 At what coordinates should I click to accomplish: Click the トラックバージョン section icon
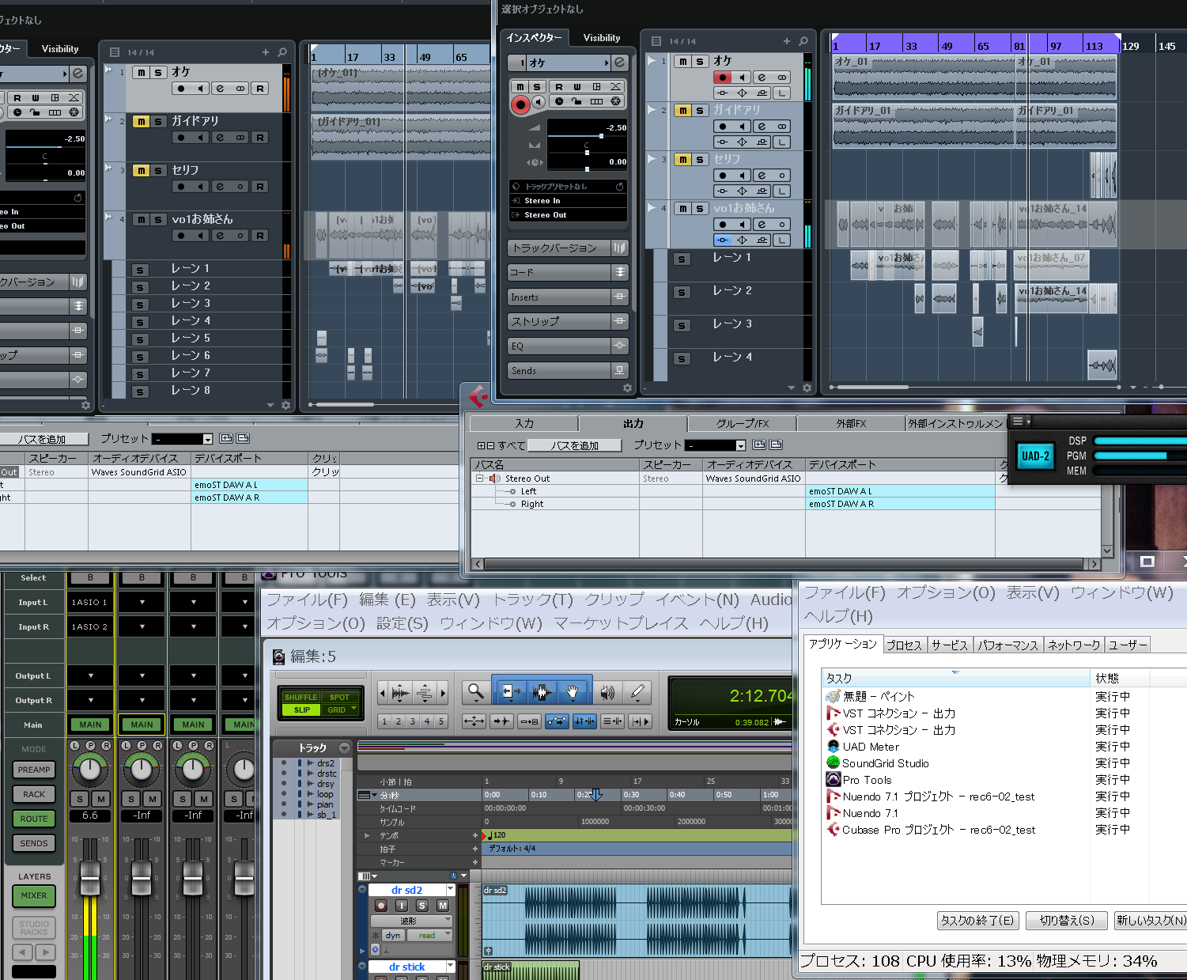620,248
